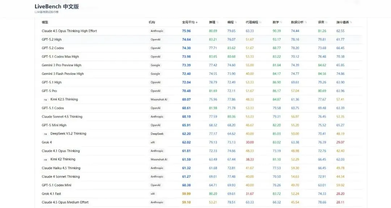Image resolution: width=391 pixels, height=208 pixels.
Task: Click the sort icon next to 编程 header
Action: coord(236,22)
